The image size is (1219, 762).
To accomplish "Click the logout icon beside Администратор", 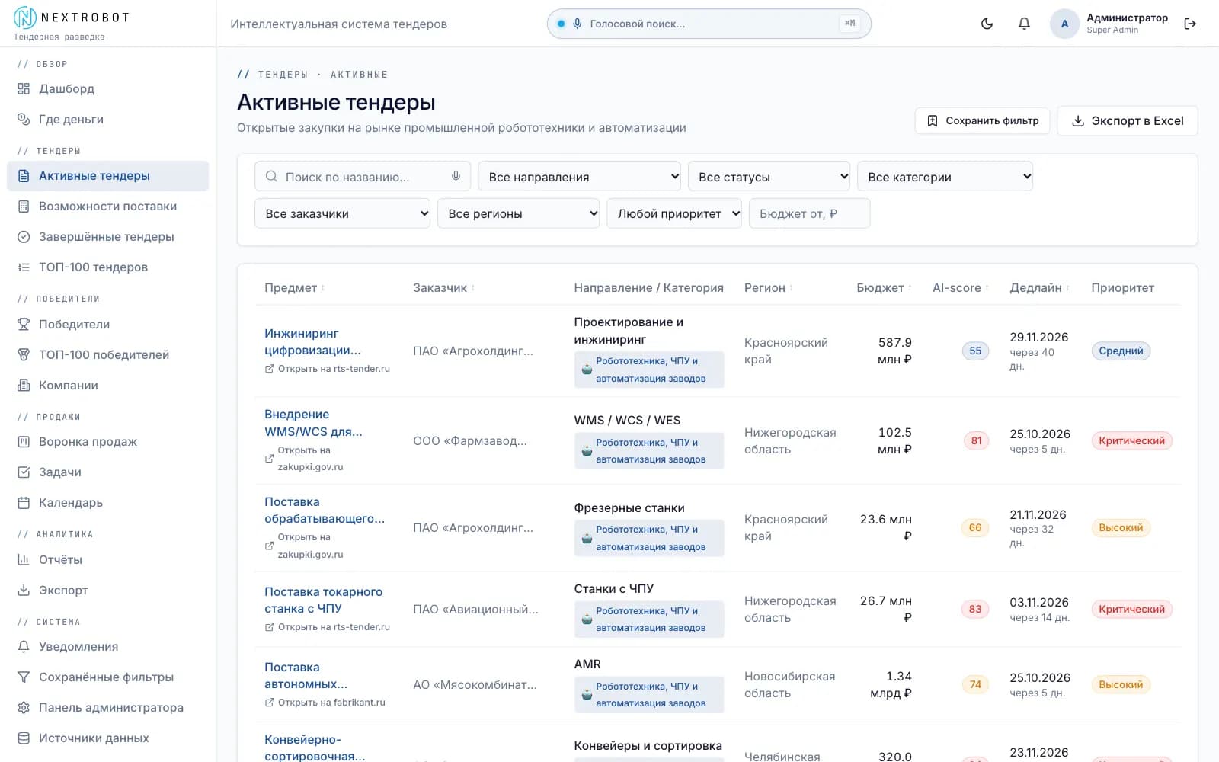I will (1190, 24).
